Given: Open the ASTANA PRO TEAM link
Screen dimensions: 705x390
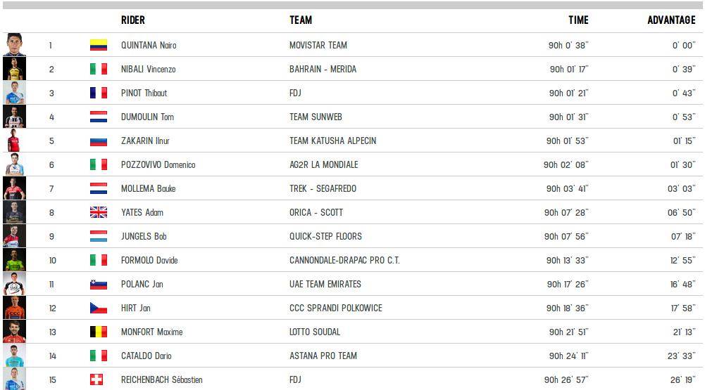Looking at the screenshot, I should pyautogui.click(x=323, y=356).
